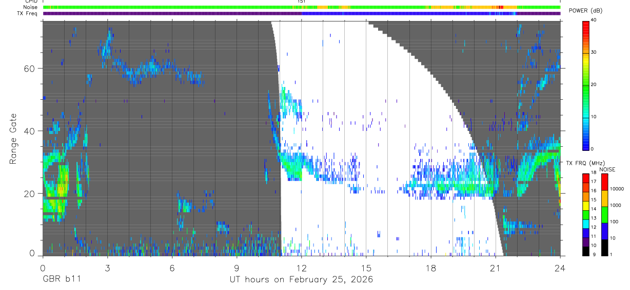Click the '20' value on POWER scale

pyautogui.click(x=594, y=85)
